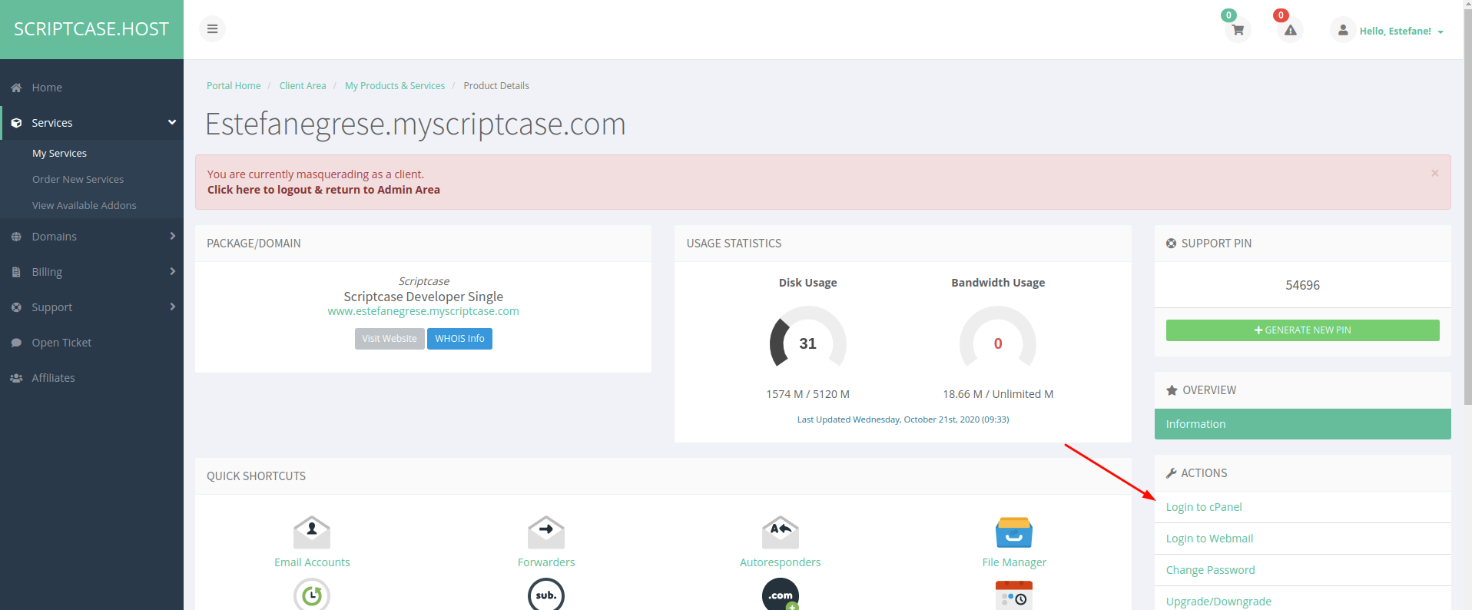1472x610 pixels.
Task: Open the alert notifications triangle icon
Action: [1291, 30]
